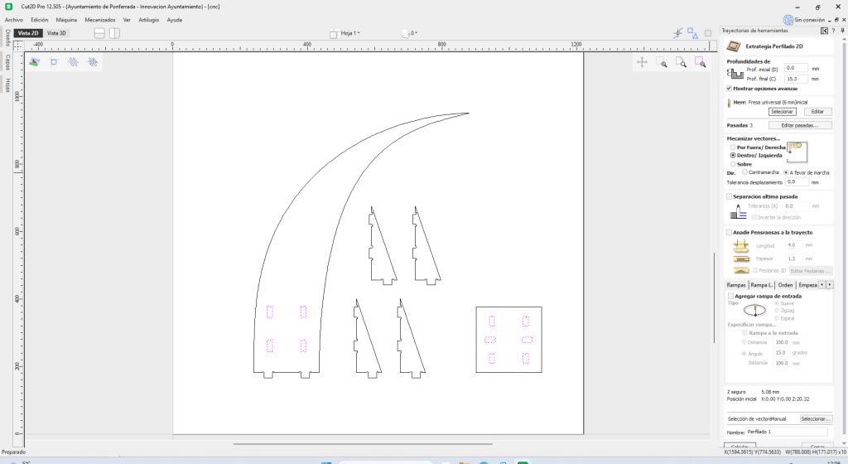This screenshot has height=464, width=848.
Task: Click the zoom to selection magenta icon
Action: coord(701,62)
